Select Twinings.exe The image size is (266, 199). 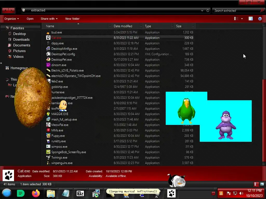click(x=59, y=158)
